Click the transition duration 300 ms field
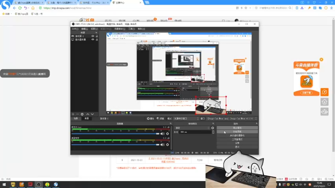Image resolution: width=335 pixels, height=188 pixels. tap(195, 132)
